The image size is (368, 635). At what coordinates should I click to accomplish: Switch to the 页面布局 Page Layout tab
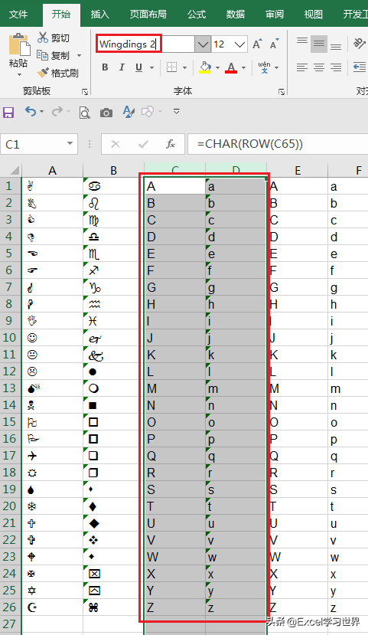click(148, 15)
